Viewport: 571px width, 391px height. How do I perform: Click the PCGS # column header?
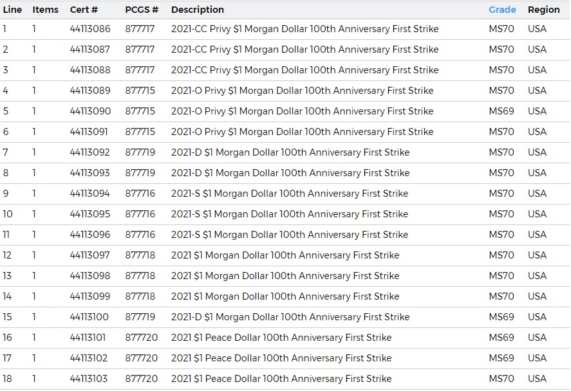[142, 10]
